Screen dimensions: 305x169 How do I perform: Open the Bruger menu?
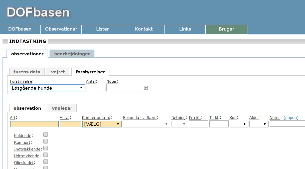pyautogui.click(x=226, y=29)
